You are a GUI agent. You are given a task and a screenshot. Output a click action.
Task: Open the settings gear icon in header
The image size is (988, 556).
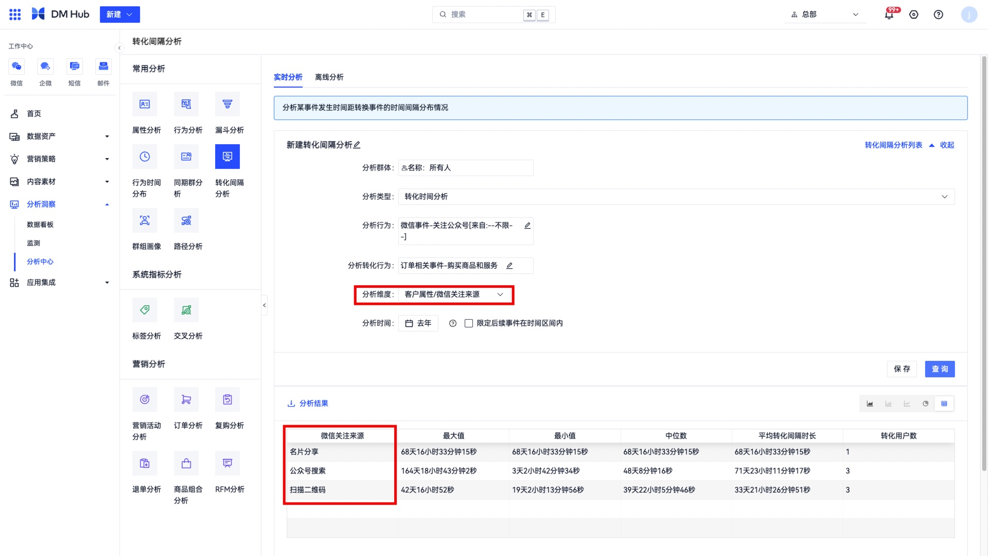[x=914, y=14]
